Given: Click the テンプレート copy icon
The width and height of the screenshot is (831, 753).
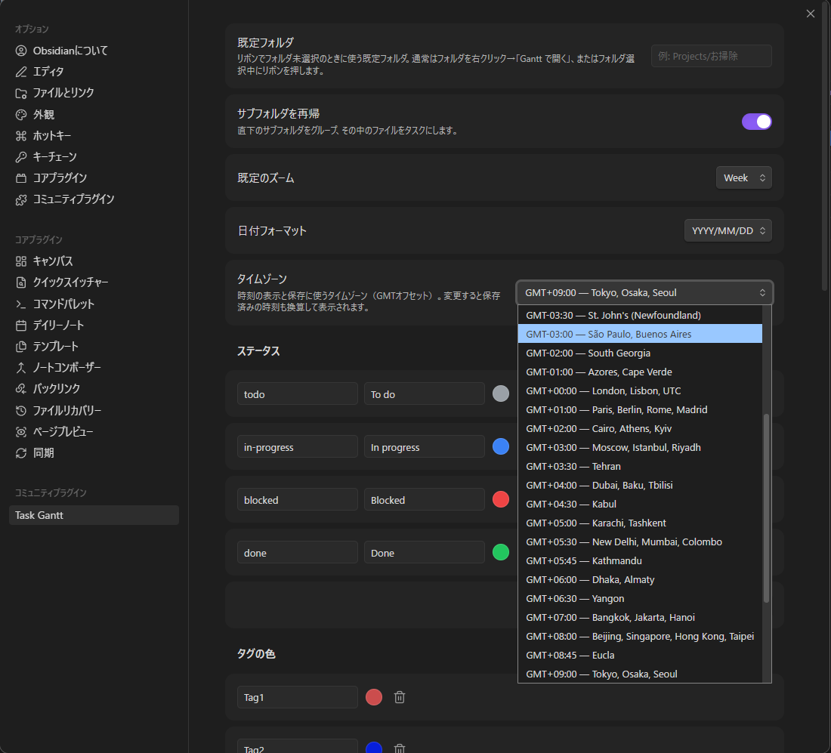Looking at the screenshot, I should 21,347.
